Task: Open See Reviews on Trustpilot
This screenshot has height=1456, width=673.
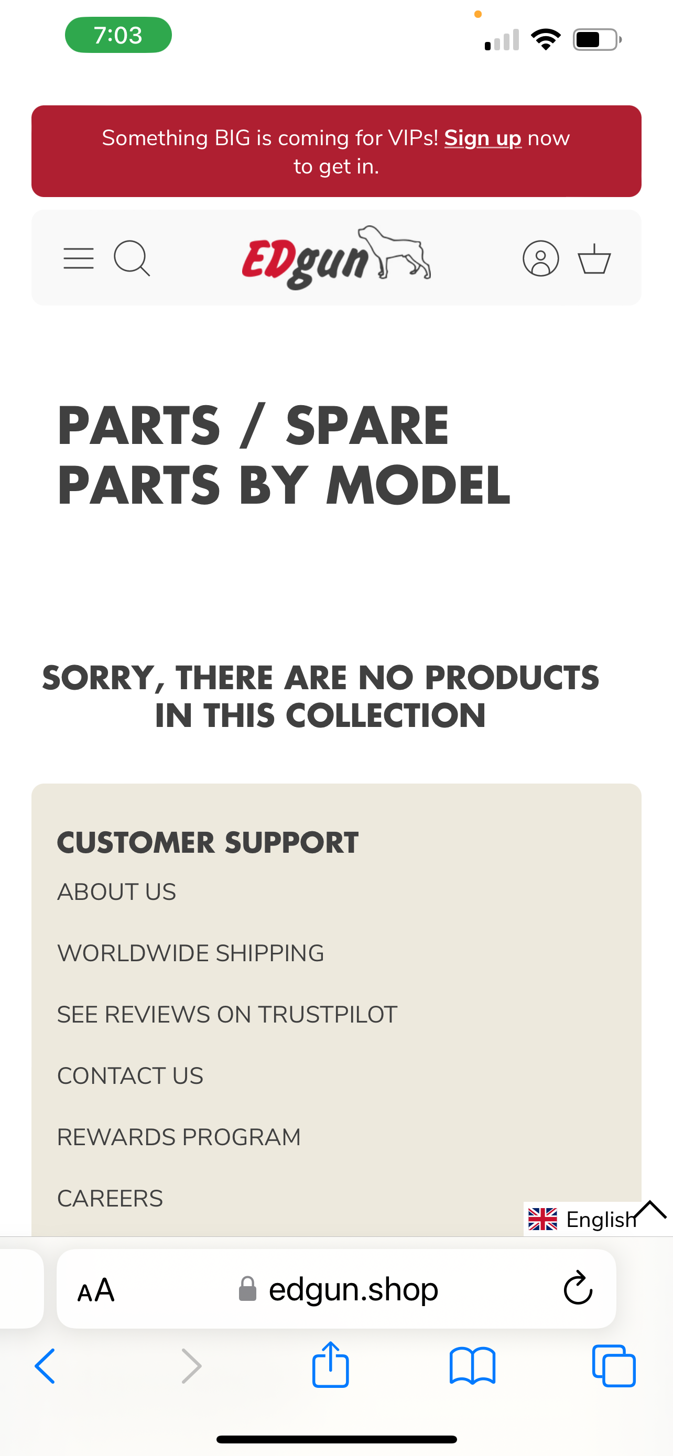Action: click(227, 1015)
